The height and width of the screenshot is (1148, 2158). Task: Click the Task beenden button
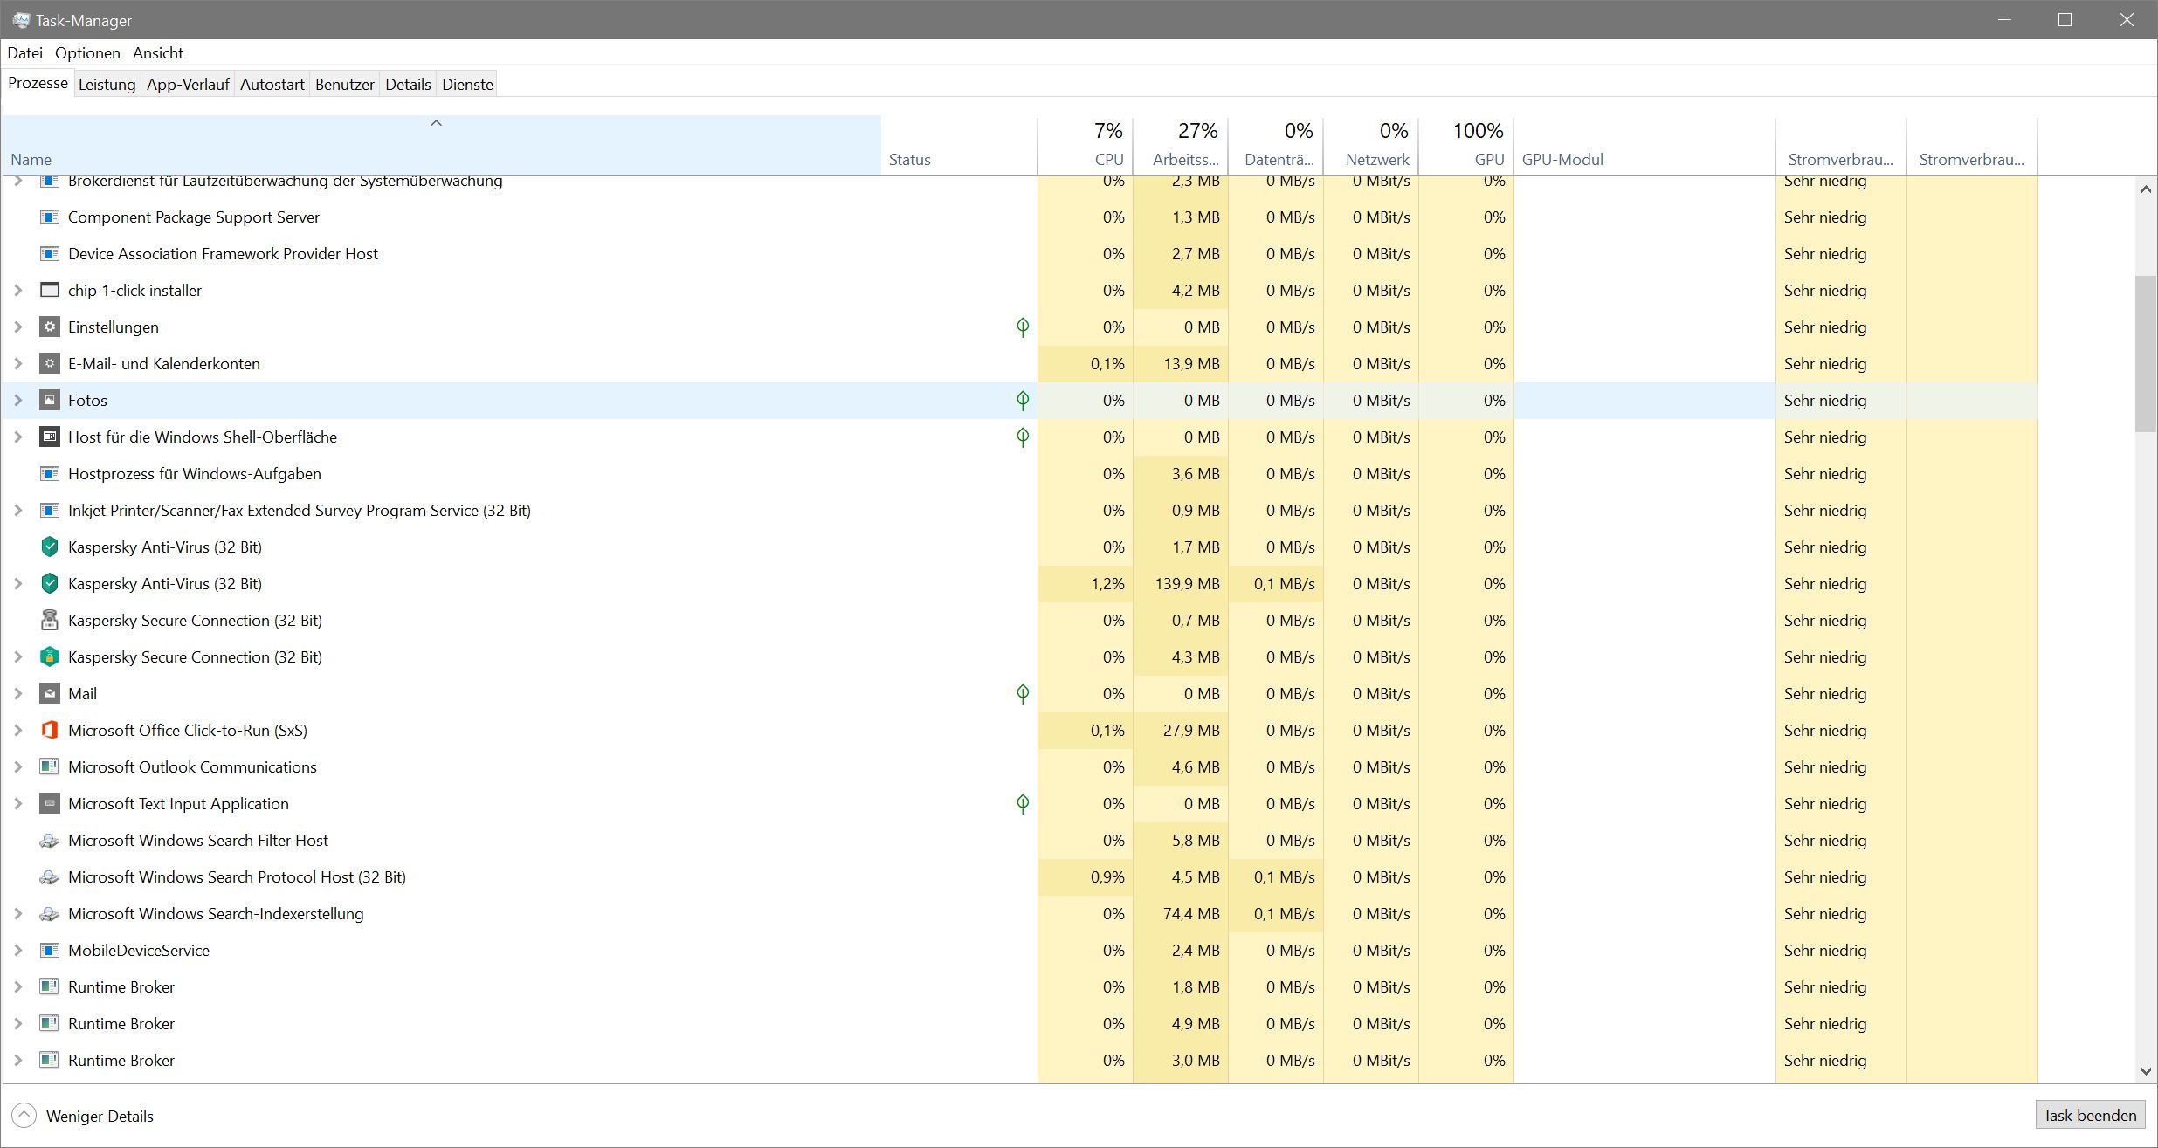[2089, 1115]
